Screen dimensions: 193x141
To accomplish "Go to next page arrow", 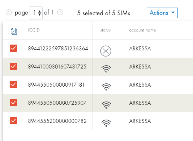I will pos(60,12).
